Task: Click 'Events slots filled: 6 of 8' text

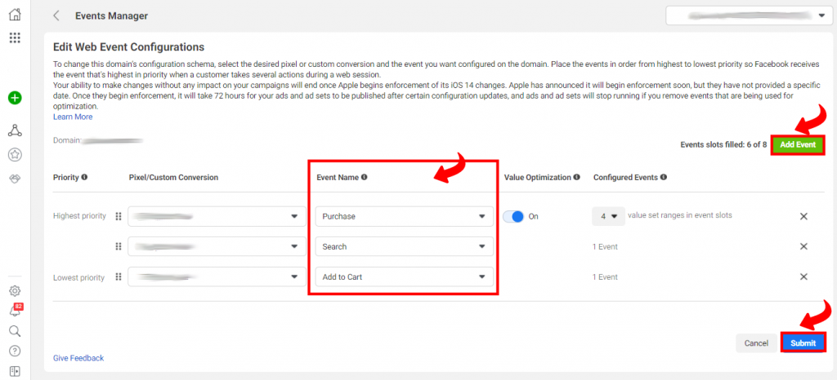Action: point(723,144)
